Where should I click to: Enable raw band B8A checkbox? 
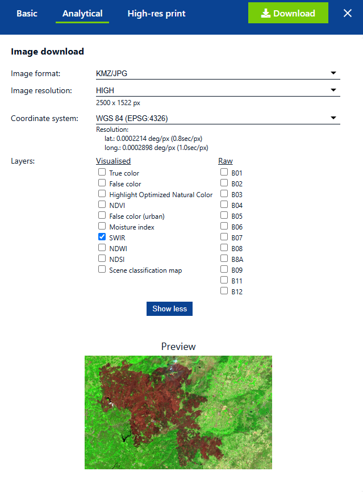tap(224, 258)
